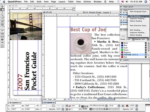Viewport: 150px width, 112px height.
Task: Open the ITC Officina Sans font dropdown
Action: coord(106,106)
